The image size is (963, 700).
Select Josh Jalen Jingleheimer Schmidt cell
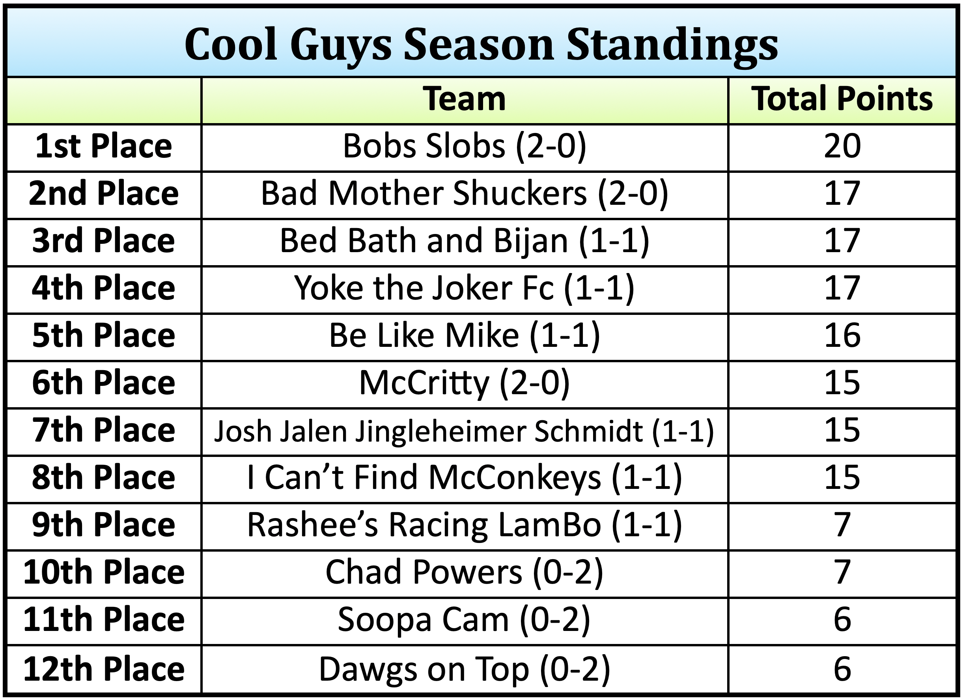pos(464,431)
